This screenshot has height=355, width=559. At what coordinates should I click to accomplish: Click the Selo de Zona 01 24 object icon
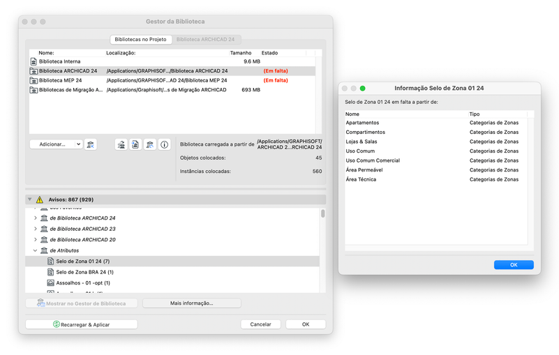pyautogui.click(x=51, y=262)
